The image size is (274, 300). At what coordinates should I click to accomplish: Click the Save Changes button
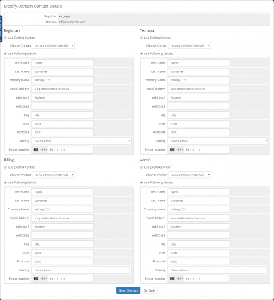128,290
